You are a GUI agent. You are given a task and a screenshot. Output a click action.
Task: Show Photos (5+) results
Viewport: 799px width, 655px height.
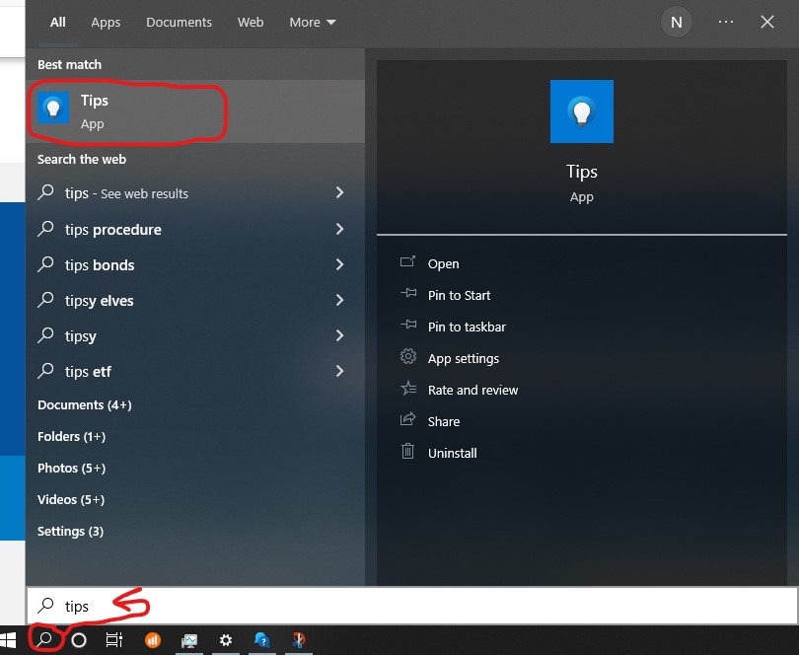71,468
